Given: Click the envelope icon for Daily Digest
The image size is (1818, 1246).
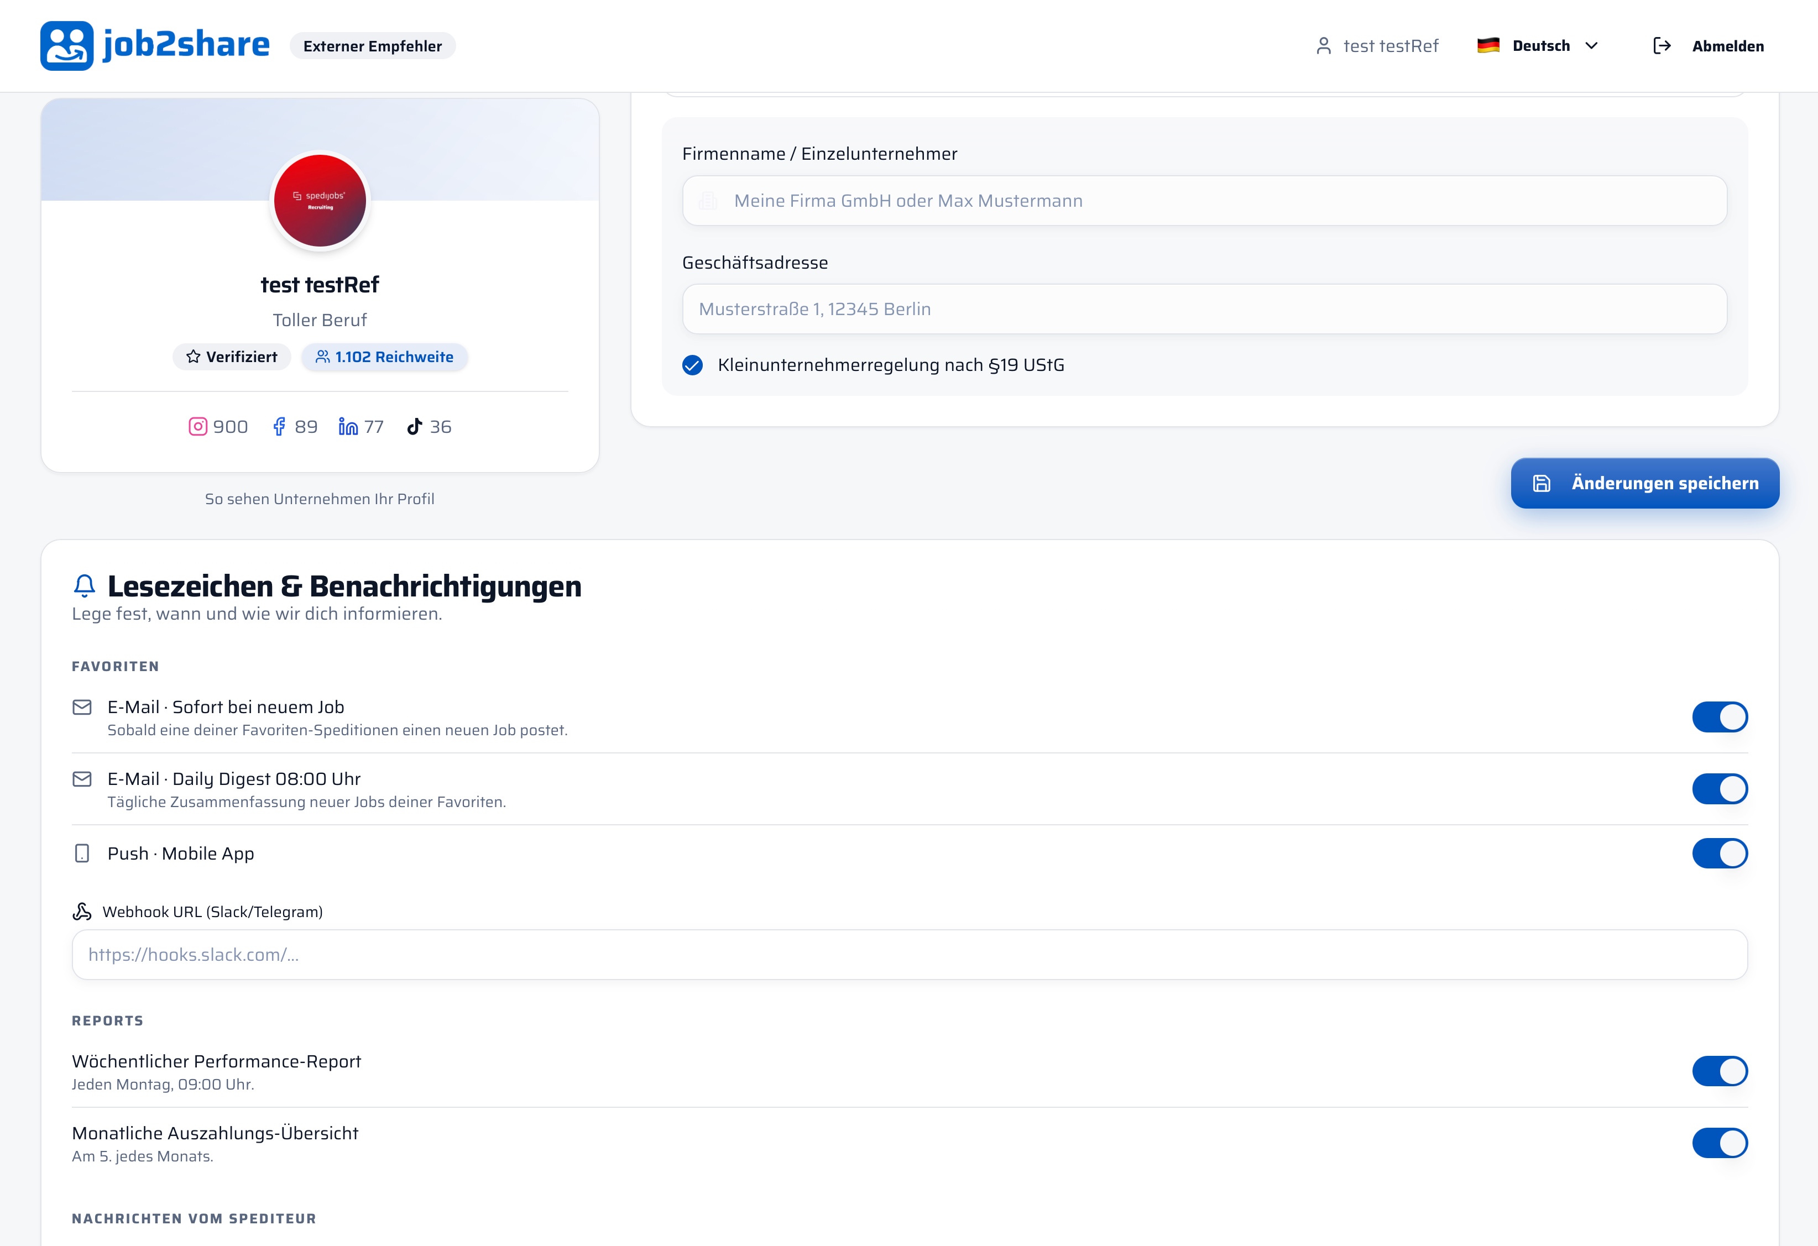Looking at the screenshot, I should 82,779.
